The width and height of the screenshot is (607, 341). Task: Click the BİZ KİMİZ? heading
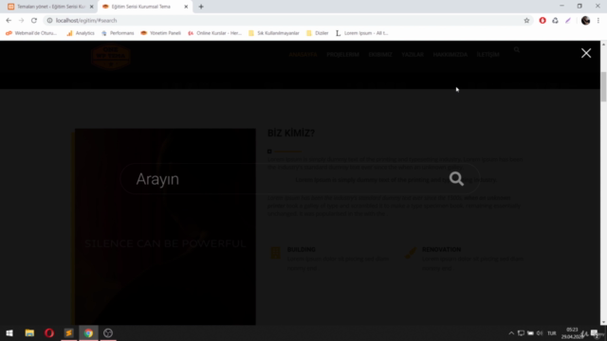[x=291, y=133]
